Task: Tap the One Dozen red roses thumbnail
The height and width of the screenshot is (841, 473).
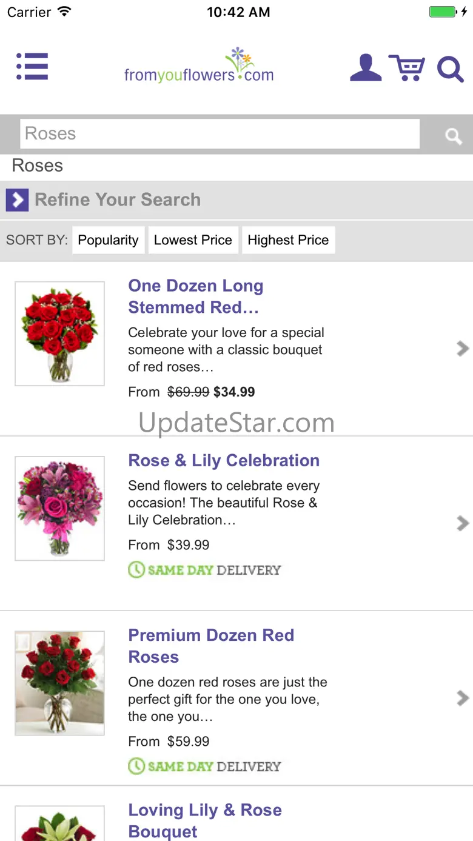Action: [59, 333]
